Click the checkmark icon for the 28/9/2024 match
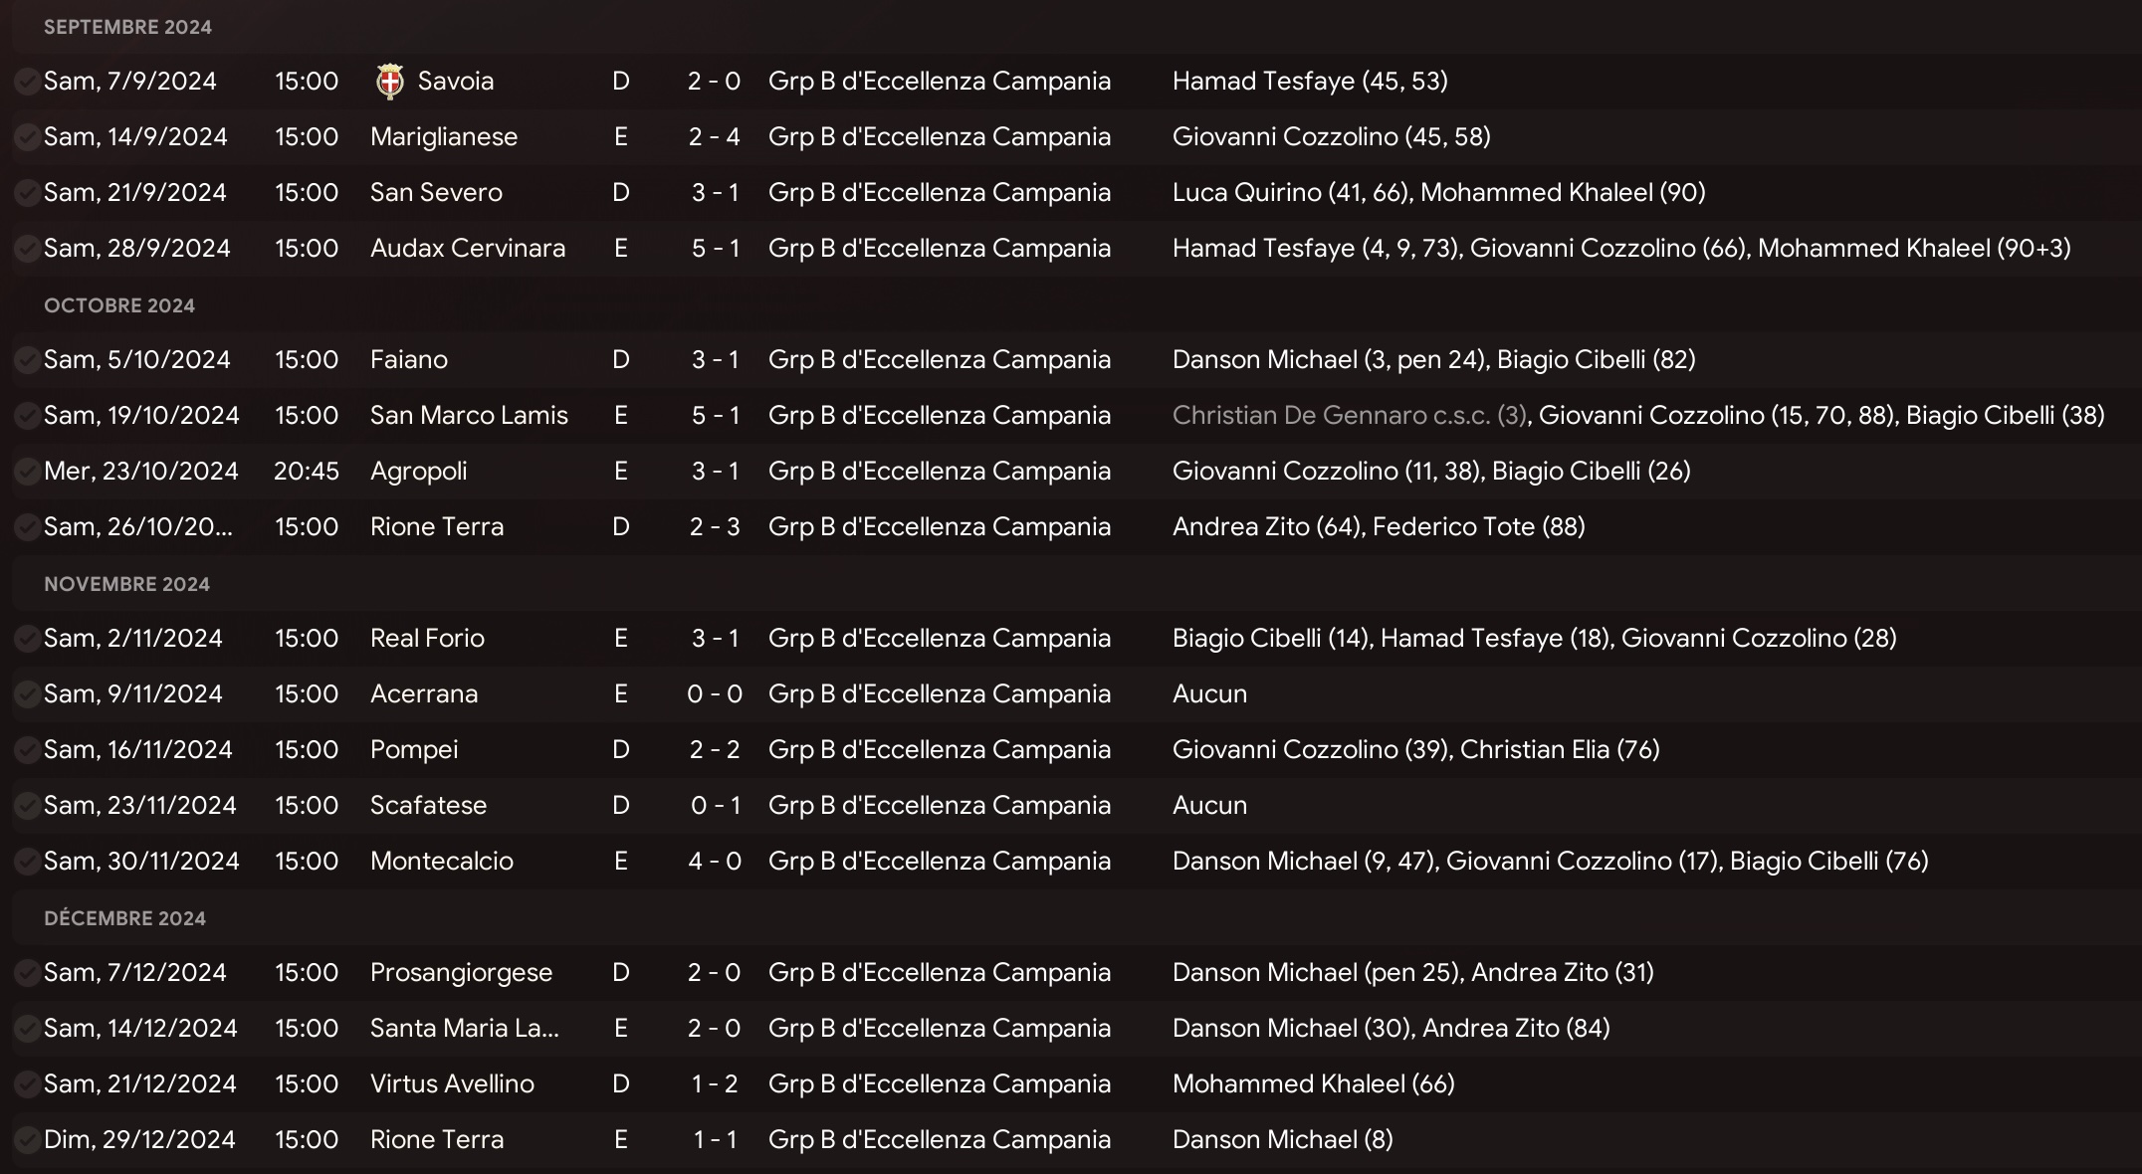Screen dimensions: 2142x1174 (27, 249)
